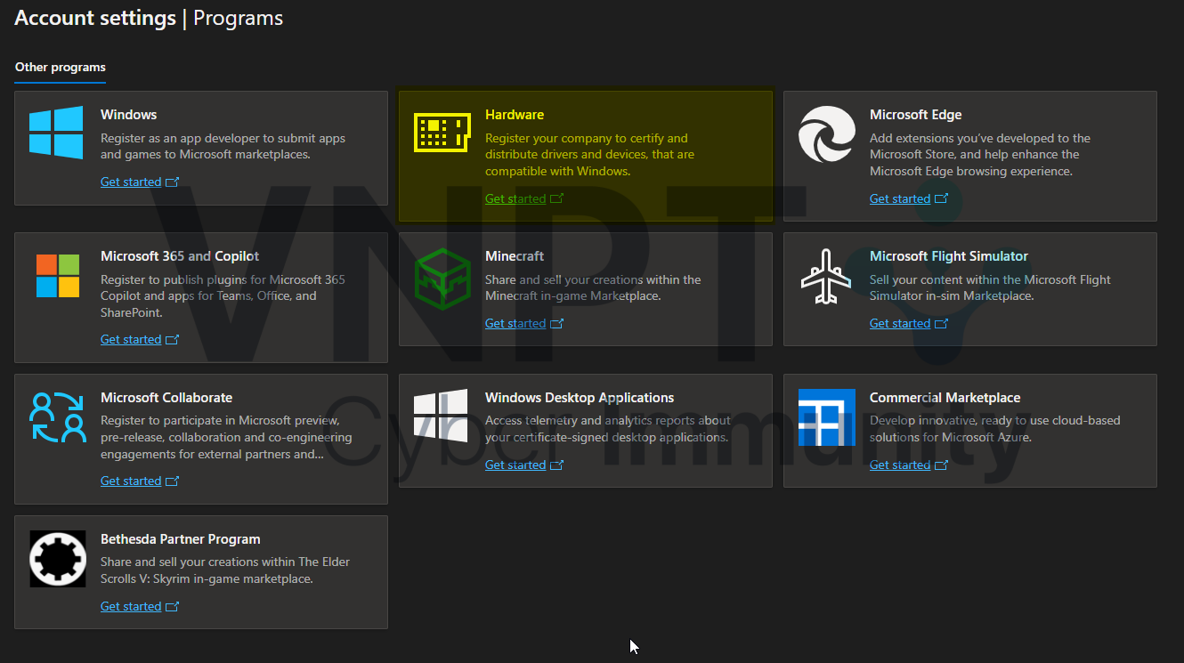Click the Microsoft Edge logo icon
The image size is (1184, 663).
(827, 134)
